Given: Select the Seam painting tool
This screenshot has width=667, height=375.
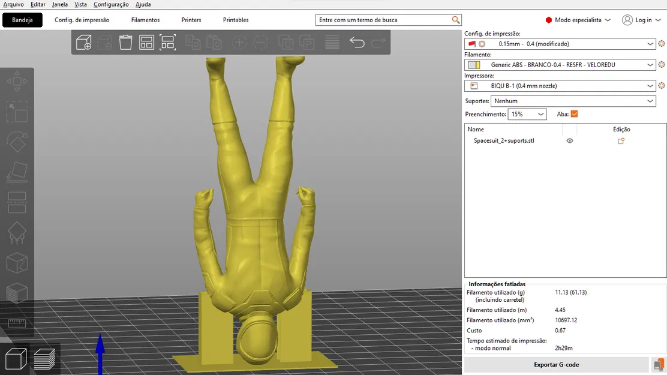Looking at the screenshot, I should pyautogui.click(x=17, y=263).
